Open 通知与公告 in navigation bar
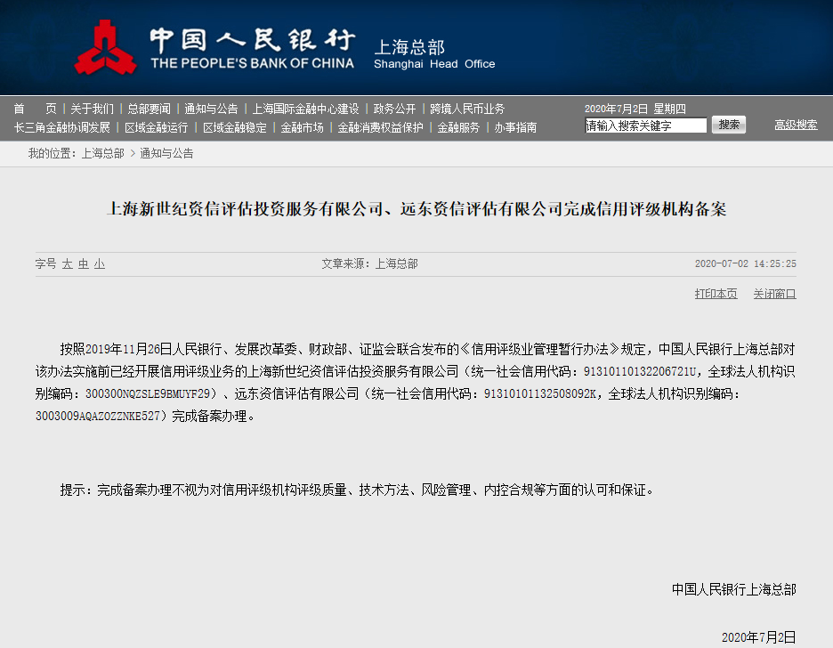This screenshot has height=648, width=833. tap(211, 109)
